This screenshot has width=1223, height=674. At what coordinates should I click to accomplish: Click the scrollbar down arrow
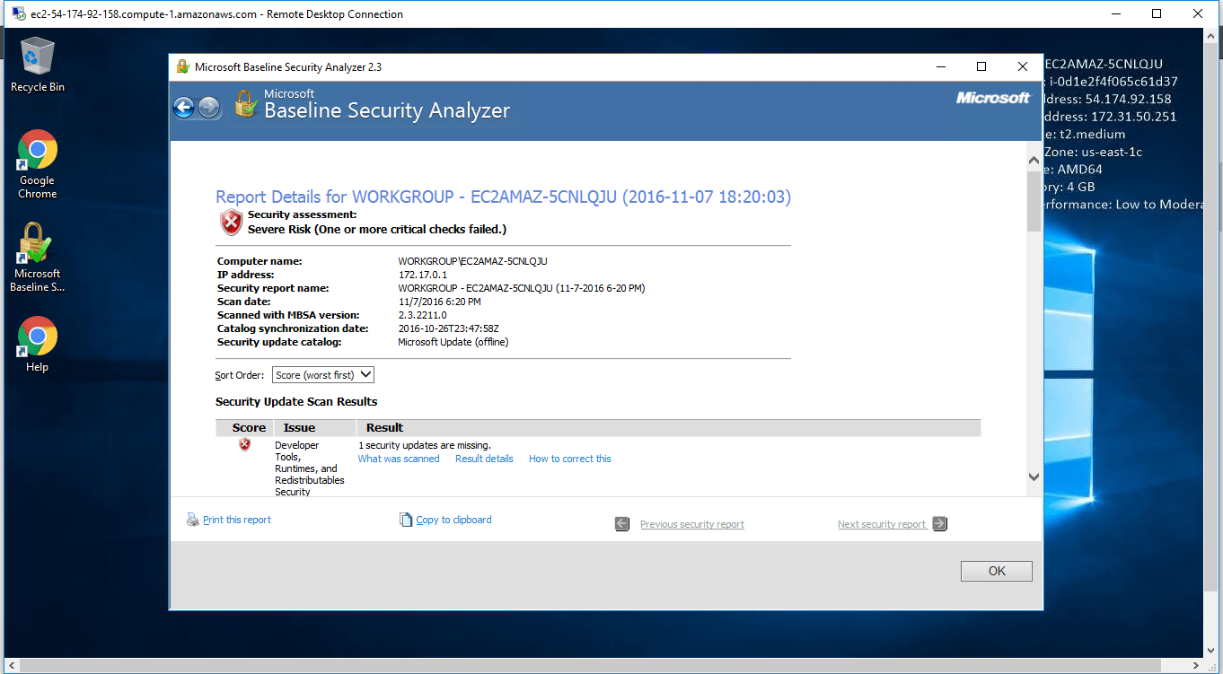click(x=1034, y=477)
